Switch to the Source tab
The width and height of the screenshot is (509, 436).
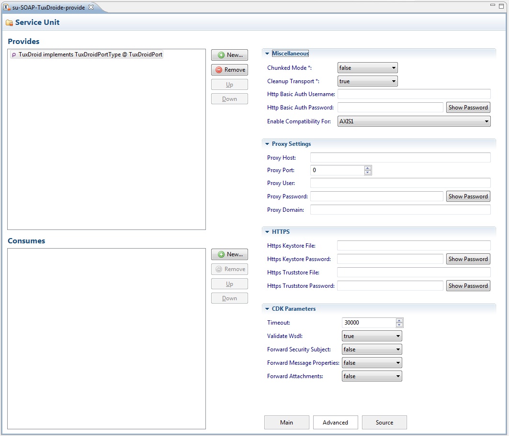click(x=384, y=422)
